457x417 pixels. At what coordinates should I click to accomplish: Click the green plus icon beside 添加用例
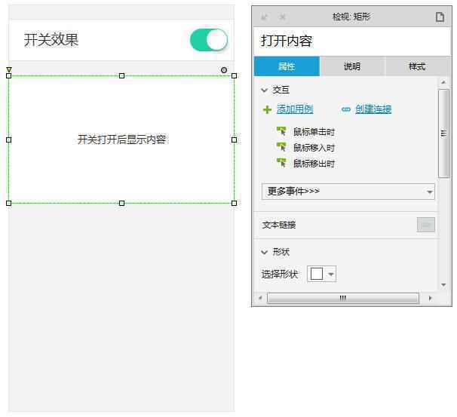coord(267,109)
